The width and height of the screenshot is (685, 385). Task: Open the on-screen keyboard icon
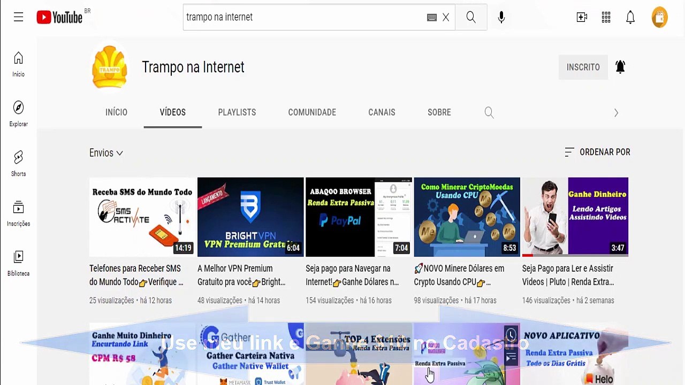point(432,17)
